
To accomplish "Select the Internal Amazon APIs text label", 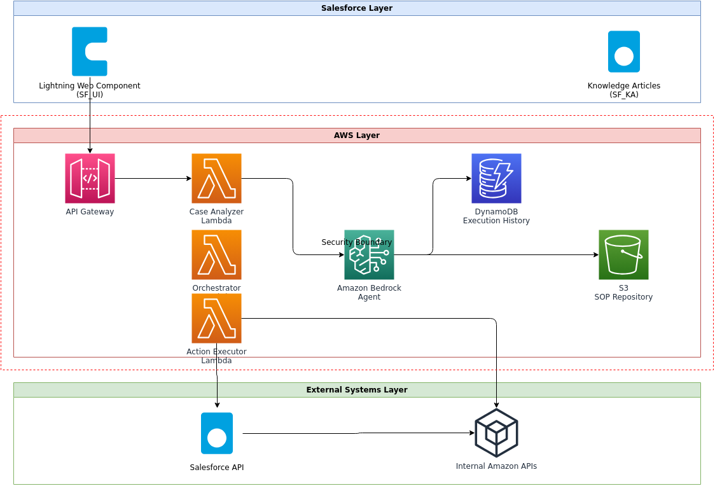I will [x=496, y=466].
